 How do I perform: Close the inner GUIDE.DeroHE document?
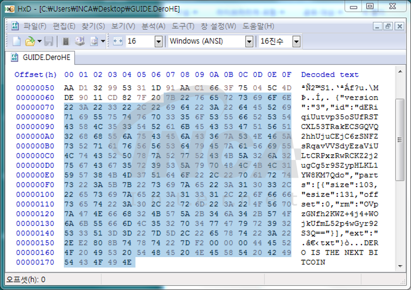click(399, 26)
